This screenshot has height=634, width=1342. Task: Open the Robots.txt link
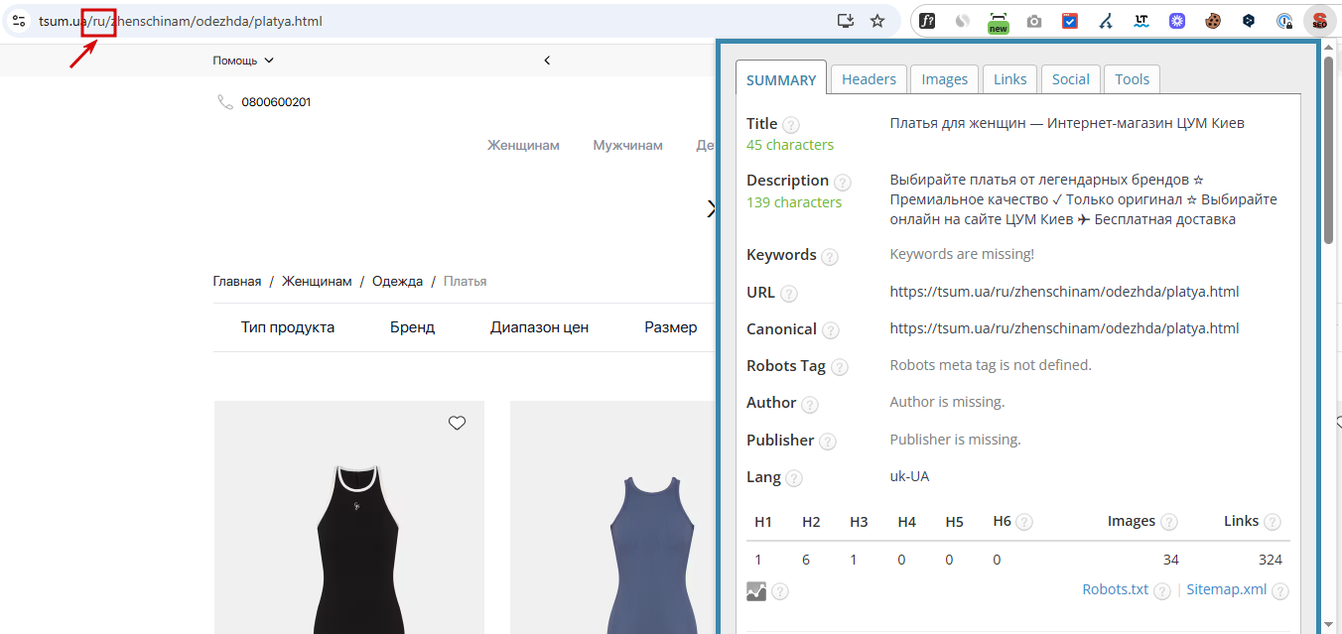(1115, 589)
